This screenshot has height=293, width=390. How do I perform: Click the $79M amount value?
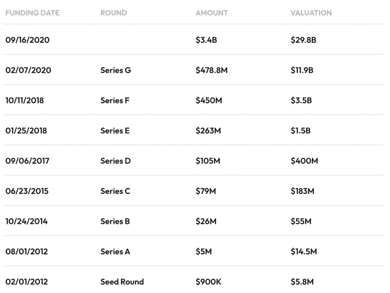(x=206, y=191)
